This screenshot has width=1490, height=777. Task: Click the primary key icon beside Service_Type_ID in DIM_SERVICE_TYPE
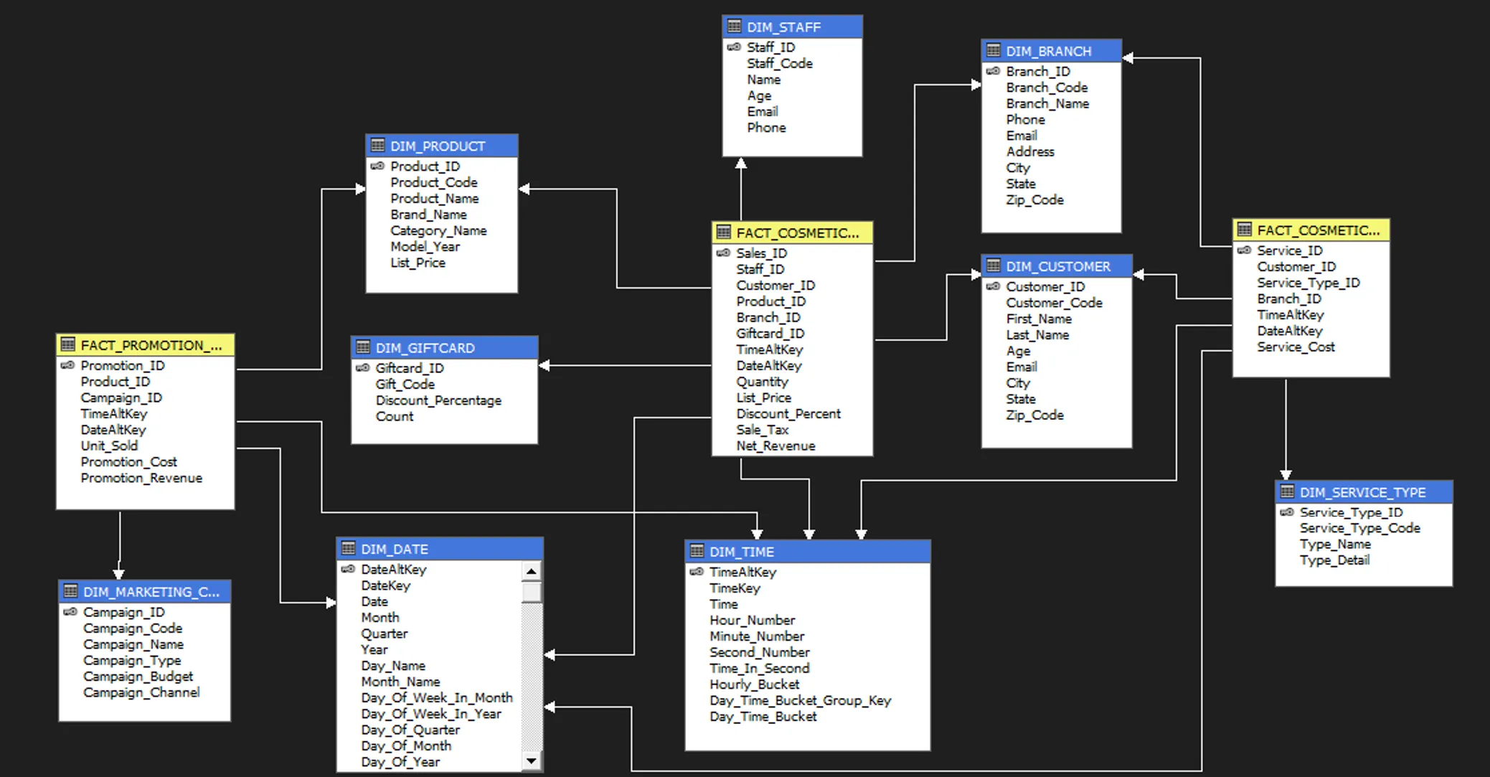click(x=1287, y=512)
